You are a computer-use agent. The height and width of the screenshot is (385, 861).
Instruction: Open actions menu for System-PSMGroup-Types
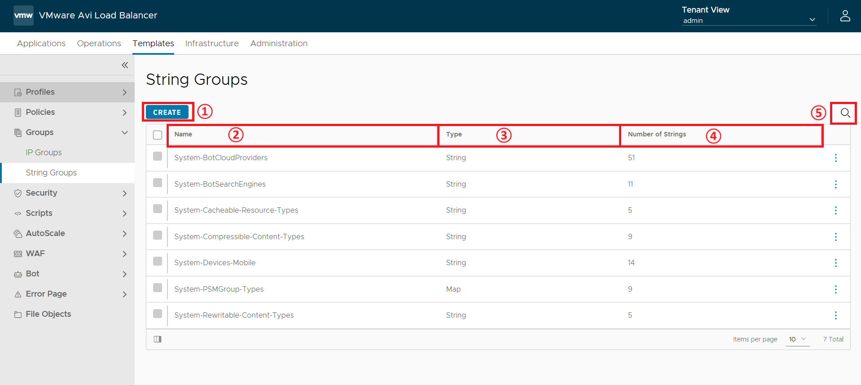click(x=835, y=289)
